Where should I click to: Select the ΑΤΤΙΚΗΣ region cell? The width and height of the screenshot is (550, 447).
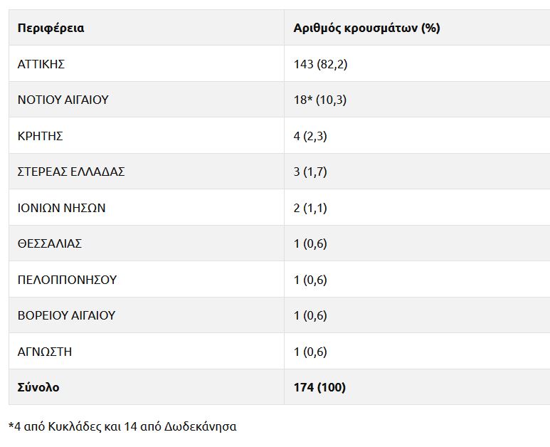point(41,64)
